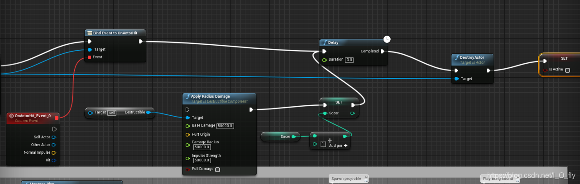Click the exec input pin on SET Is Active node

(545, 61)
